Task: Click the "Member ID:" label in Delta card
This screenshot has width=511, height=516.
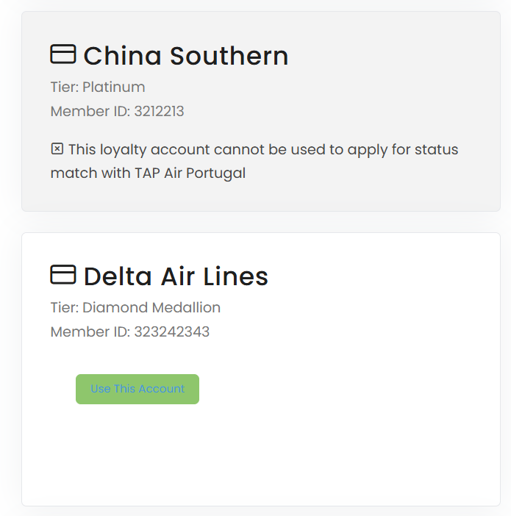Action: pos(90,332)
